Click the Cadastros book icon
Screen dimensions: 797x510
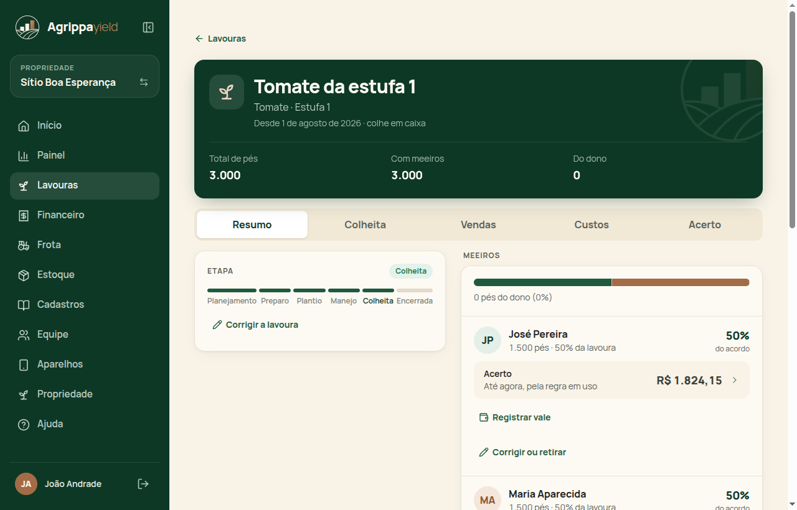(24, 305)
